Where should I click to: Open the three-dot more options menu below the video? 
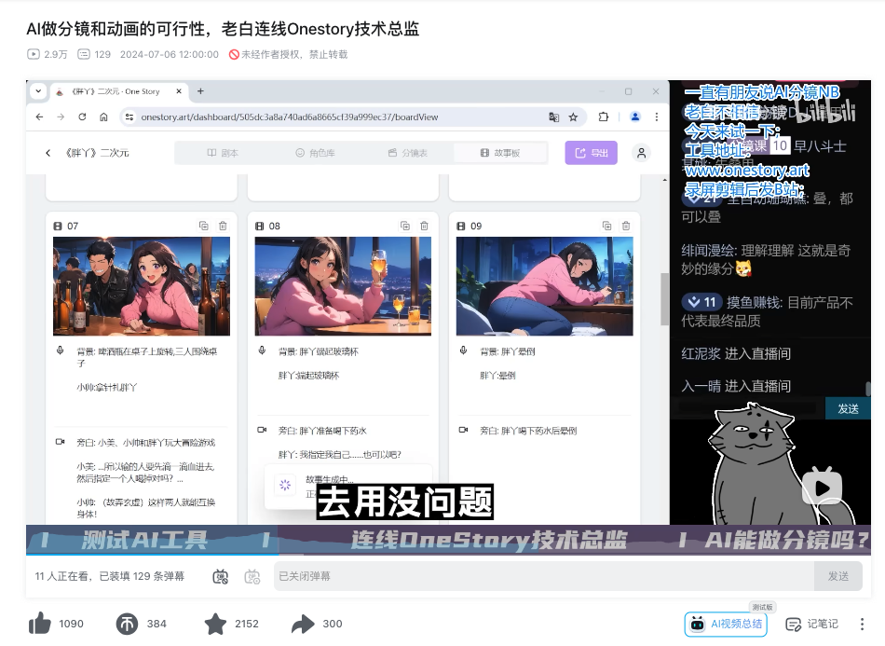pyautogui.click(x=862, y=624)
